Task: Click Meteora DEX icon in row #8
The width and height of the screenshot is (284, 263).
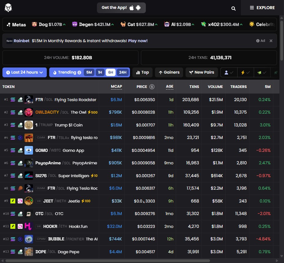Action: click(20, 188)
